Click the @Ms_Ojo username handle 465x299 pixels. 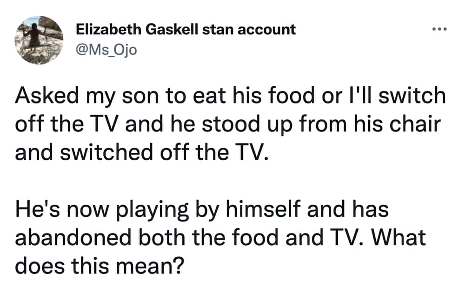click(x=106, y=50)
